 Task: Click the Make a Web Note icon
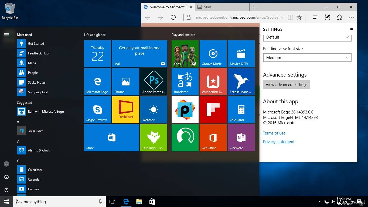click(x=327, y=17)
